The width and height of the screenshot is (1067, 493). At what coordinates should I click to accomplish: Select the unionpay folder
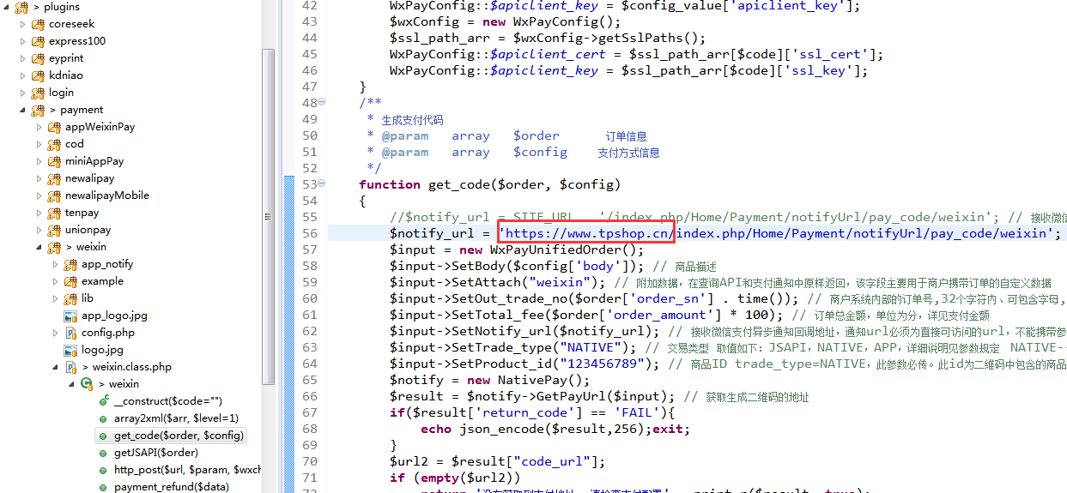click(87, 230)
